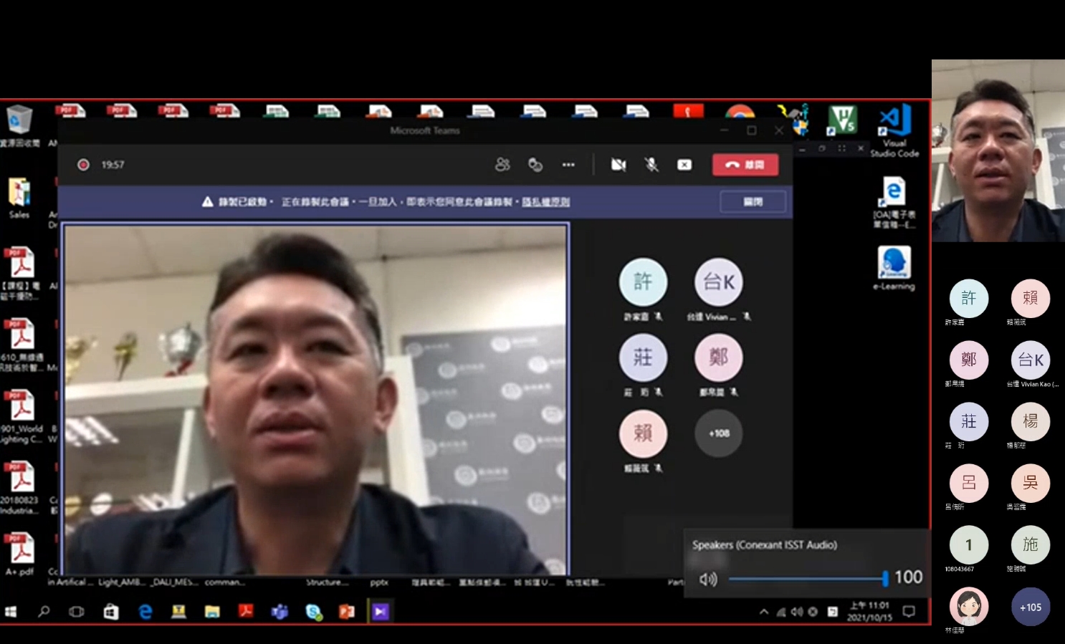Click the stop sharing tray icon
The image size is (1065, 644).
point(684,165)
